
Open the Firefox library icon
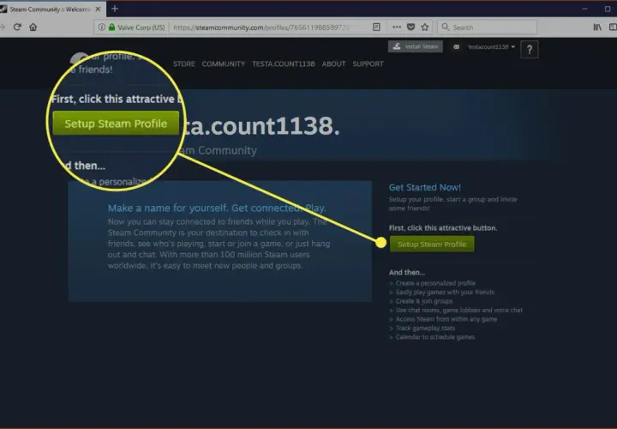597,27
